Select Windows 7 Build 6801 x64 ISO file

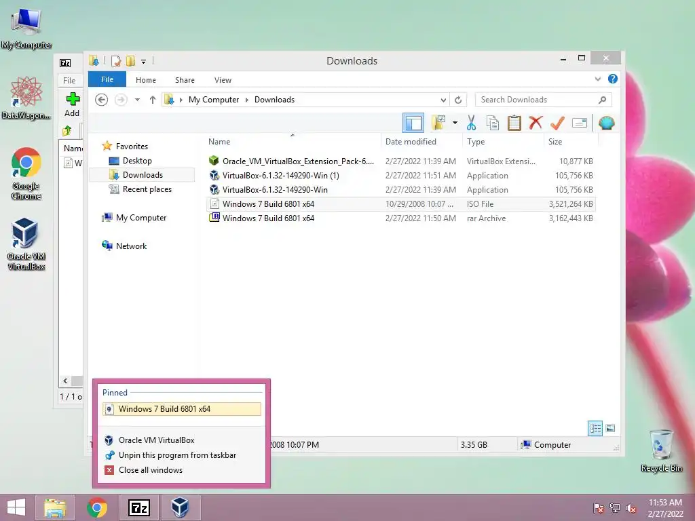click(x=401, y=204)
